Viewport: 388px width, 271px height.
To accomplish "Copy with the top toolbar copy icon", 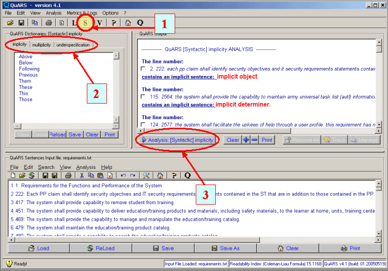I will [35, 23].
